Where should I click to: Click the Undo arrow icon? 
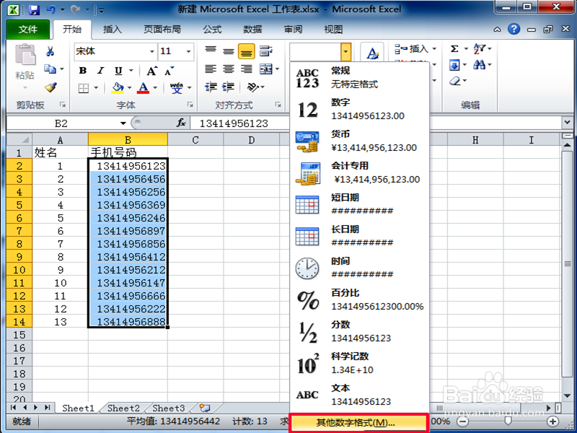pyautogui.click(x=50, y=10)
